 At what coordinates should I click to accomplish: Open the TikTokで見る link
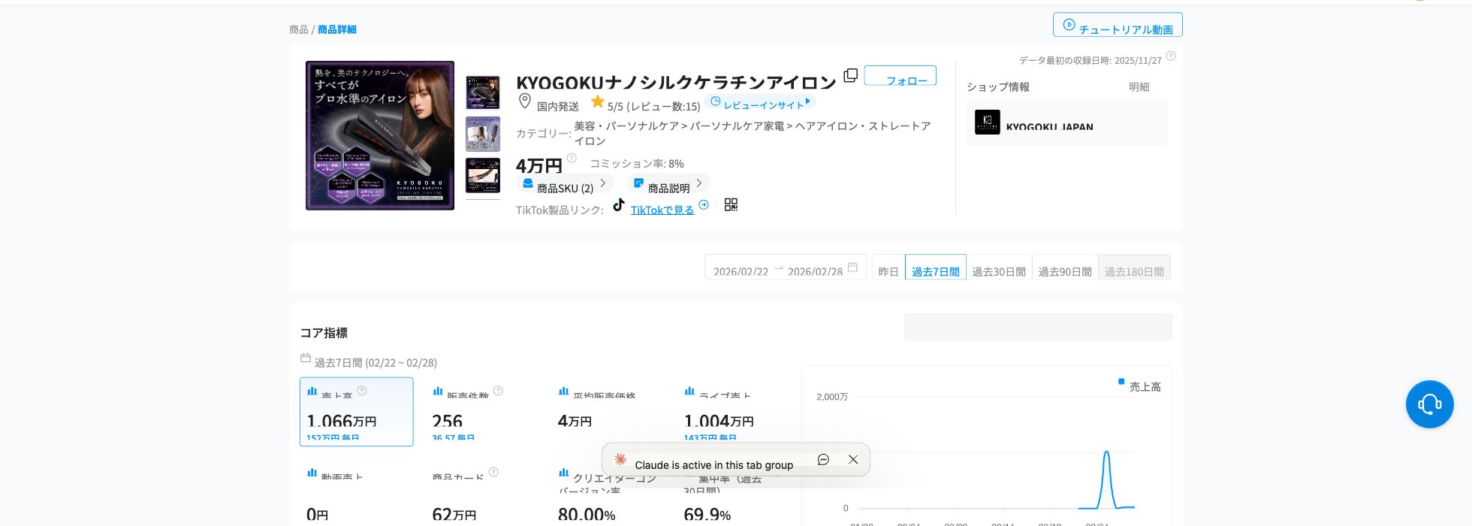tap(662, 210)
